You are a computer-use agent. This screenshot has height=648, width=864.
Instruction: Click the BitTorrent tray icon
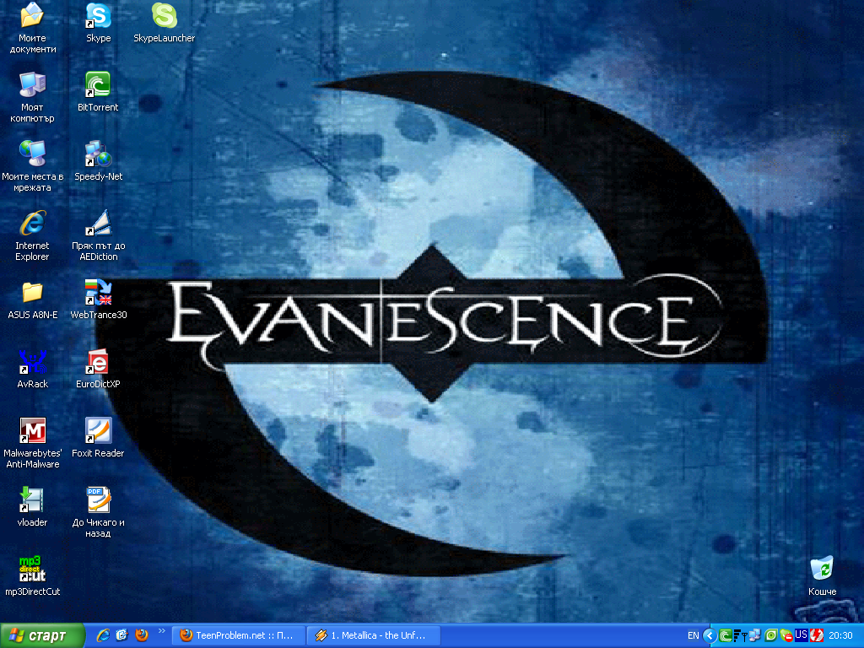pyautogui.click(x=725, y=636)
